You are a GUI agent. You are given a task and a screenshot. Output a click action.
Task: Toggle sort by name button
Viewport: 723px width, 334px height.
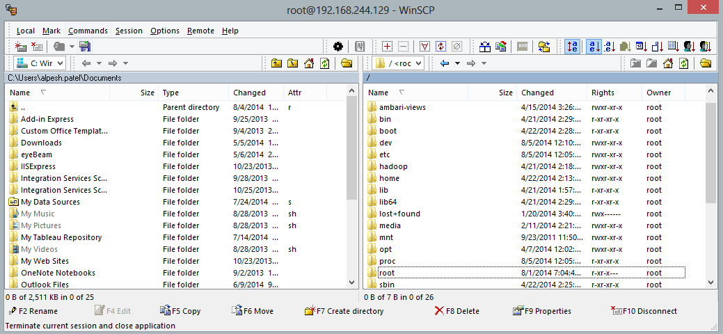point(594,46)
